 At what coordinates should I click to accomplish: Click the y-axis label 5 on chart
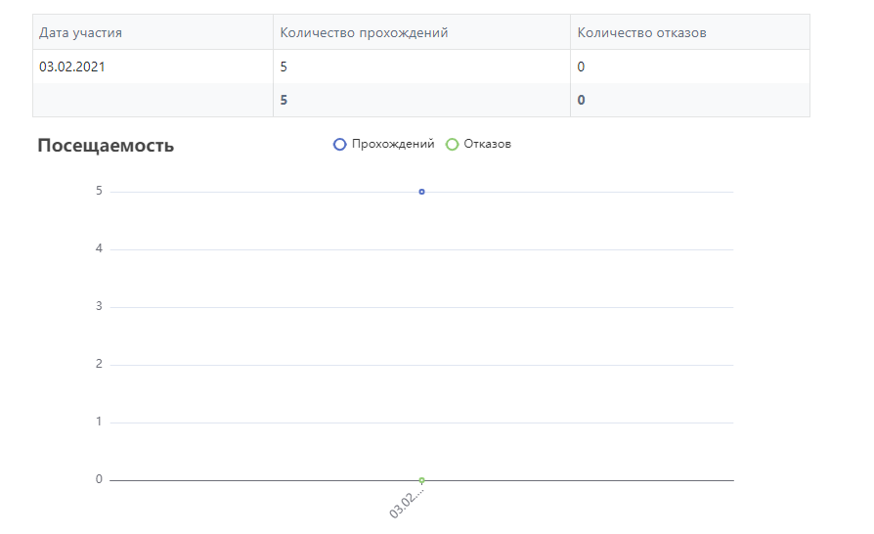(x=99, y=191)
